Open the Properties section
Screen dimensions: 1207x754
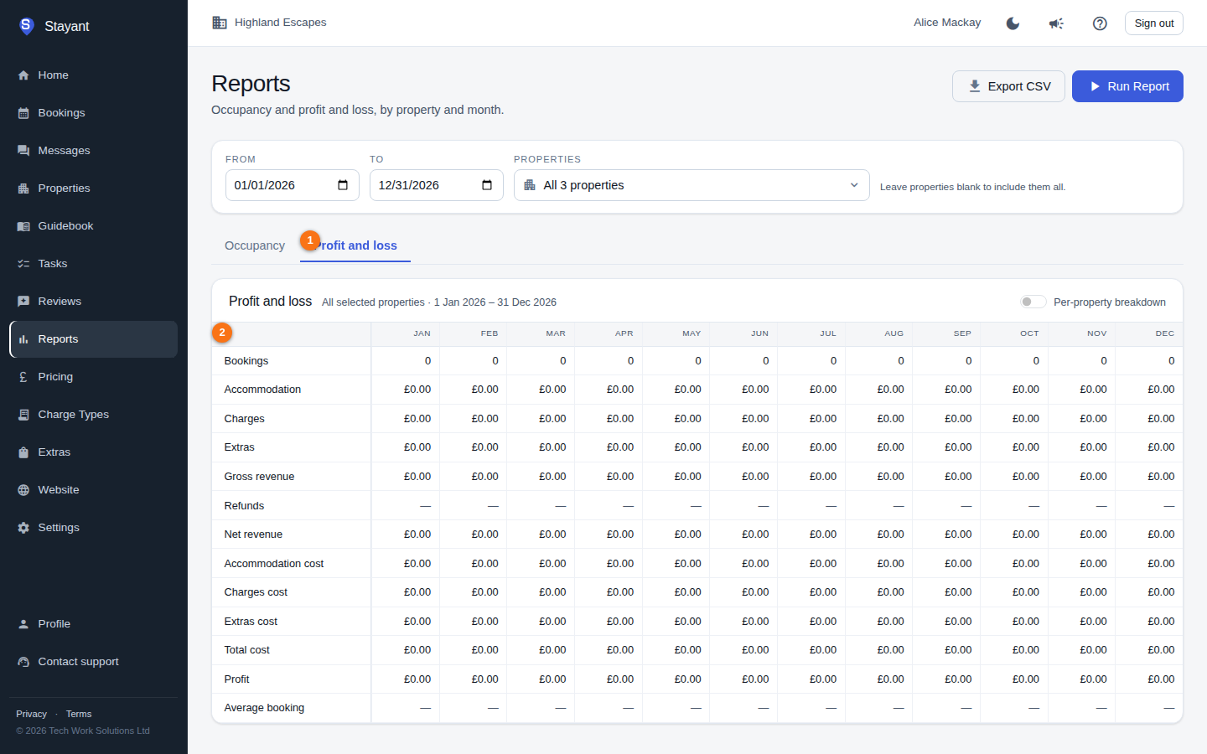coord(93,188)
